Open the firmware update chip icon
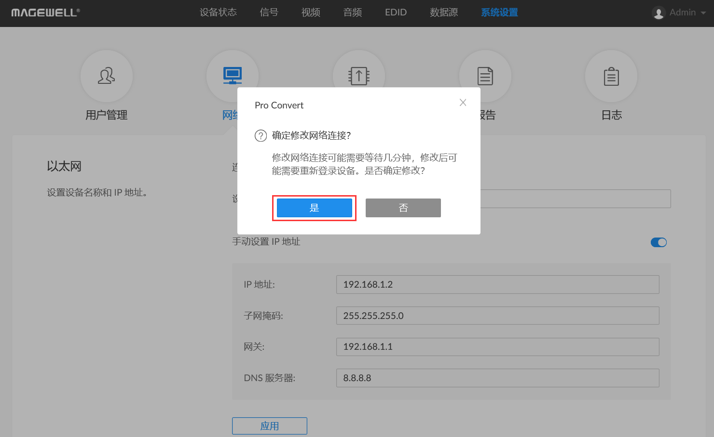Screen dimensions: 714x437 [359, 76]
